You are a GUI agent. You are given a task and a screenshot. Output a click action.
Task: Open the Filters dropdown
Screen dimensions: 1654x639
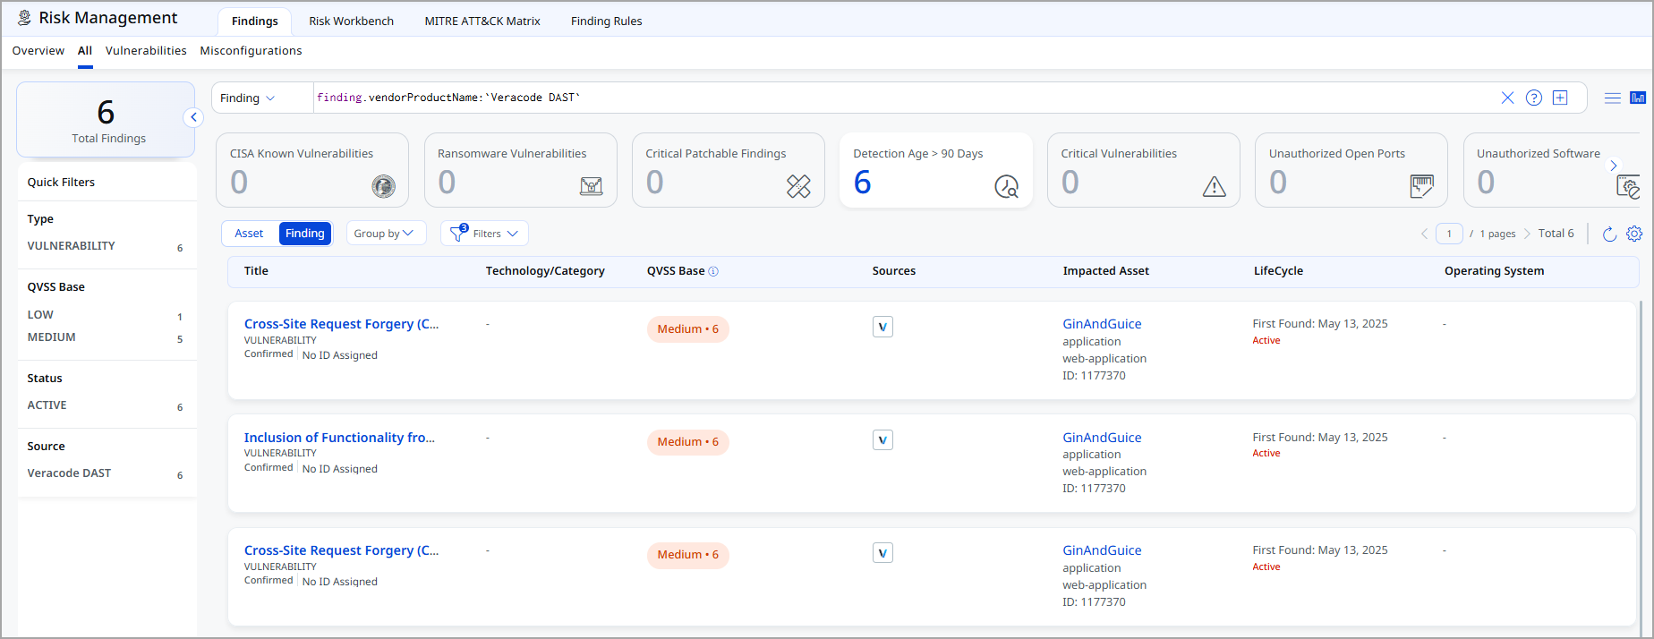485,234
